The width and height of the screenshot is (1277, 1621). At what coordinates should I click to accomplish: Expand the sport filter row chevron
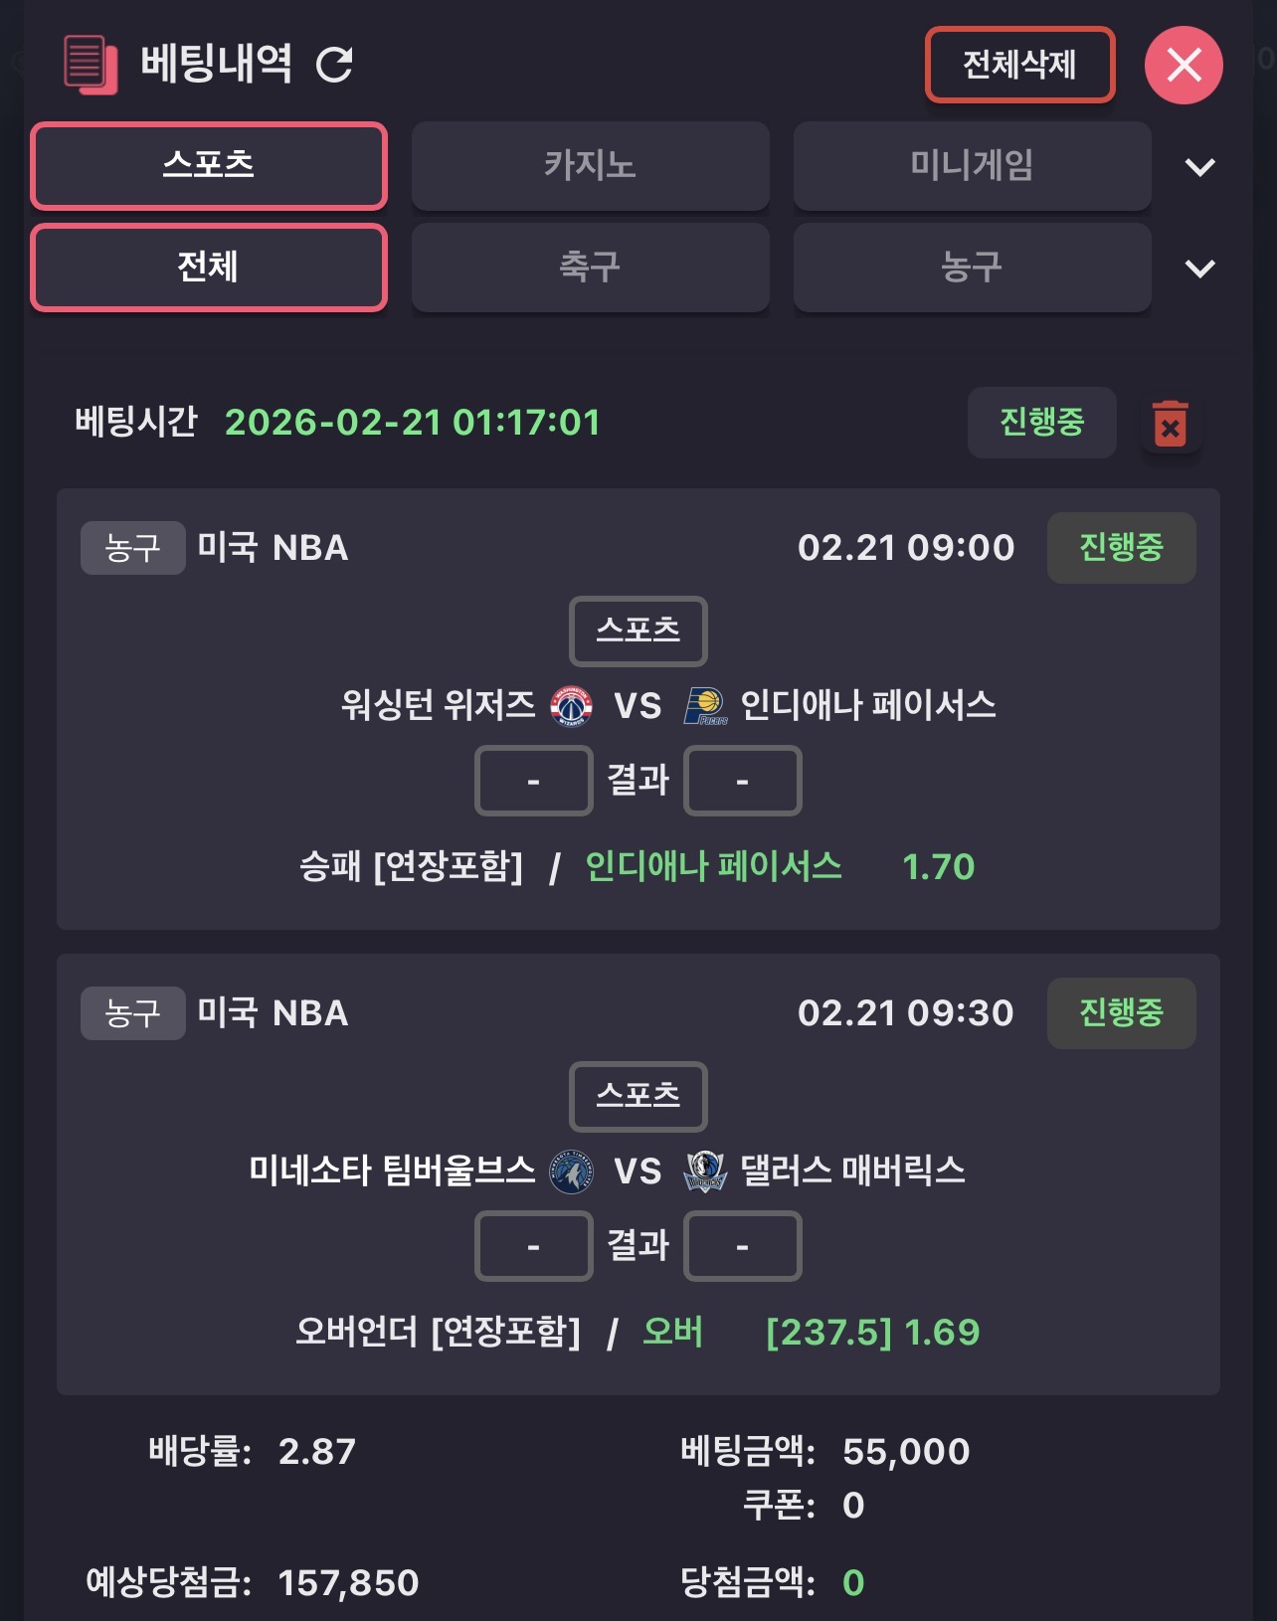1200,269
